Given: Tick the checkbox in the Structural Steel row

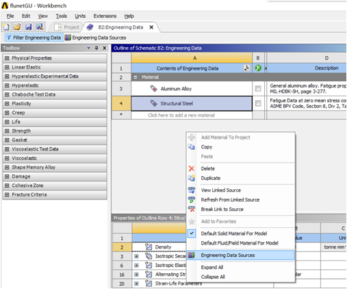Looking at the screenshot, I should 258,103.
